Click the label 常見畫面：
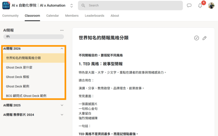218x136 pixels. (x=86, y=96)
